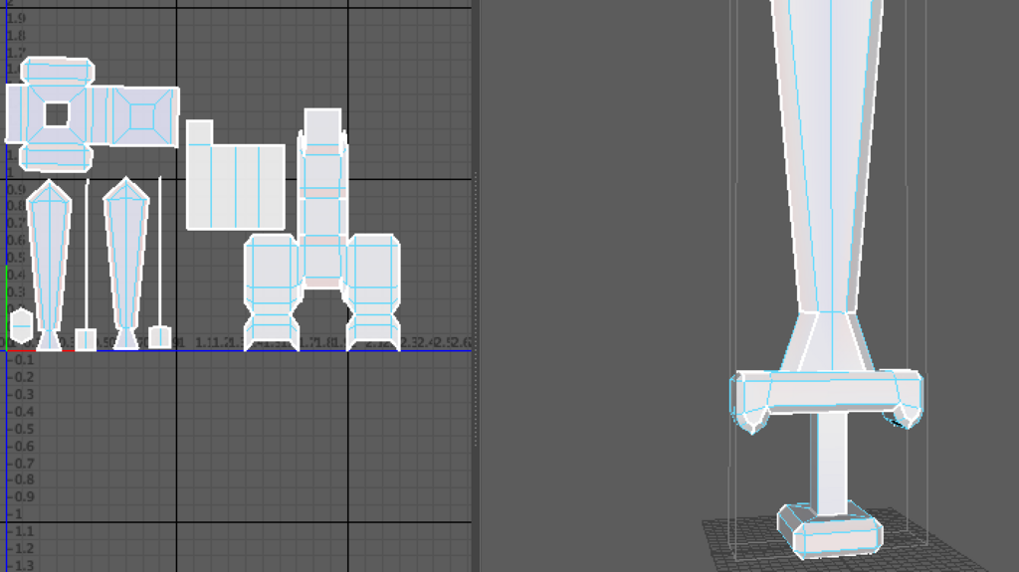Image resolution: width=1019 pixels, height=572 pixels.
Task: Click the tapered blade base above the crossguard
Action: (x=829, y=342)
